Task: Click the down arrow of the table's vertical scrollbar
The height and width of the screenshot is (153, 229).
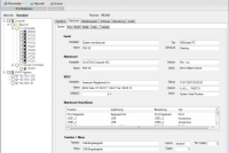Action: [x=217, y=123]
